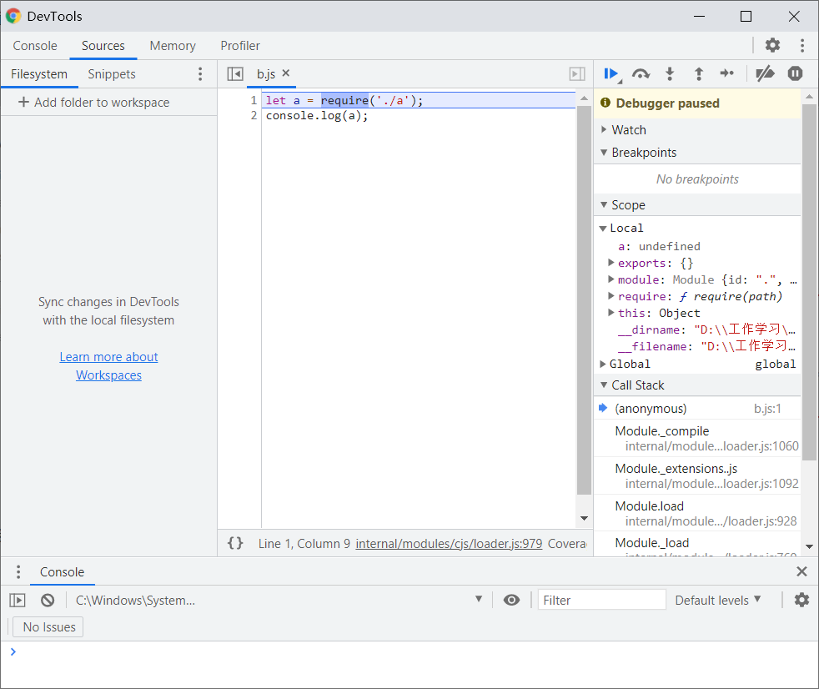Step out of current function
Screen dimensions: 819x689
point(699,74)
